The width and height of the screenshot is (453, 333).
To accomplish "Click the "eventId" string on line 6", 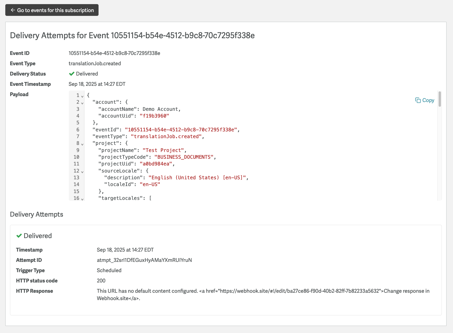I will 181,130.
